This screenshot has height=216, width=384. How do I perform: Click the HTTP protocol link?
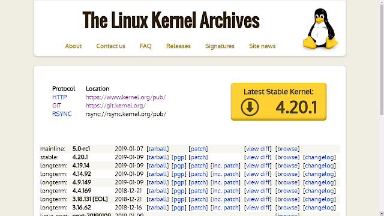[59, 97]
